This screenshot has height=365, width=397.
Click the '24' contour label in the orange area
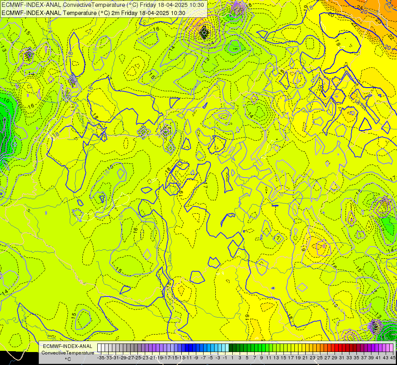[x=360, y=7]
